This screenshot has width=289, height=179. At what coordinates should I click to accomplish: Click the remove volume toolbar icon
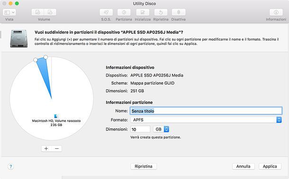[x=50, y=12]
